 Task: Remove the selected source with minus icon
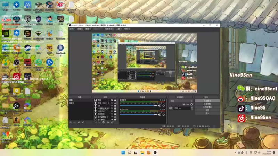(99, 122)
